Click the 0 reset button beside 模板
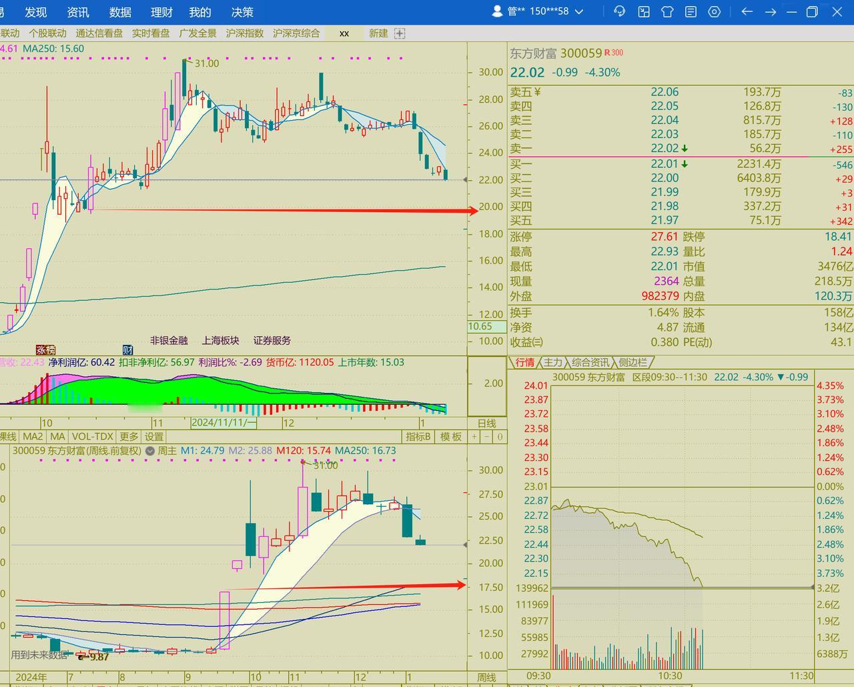Screen dimensions: 854x687 pos(500,437)
